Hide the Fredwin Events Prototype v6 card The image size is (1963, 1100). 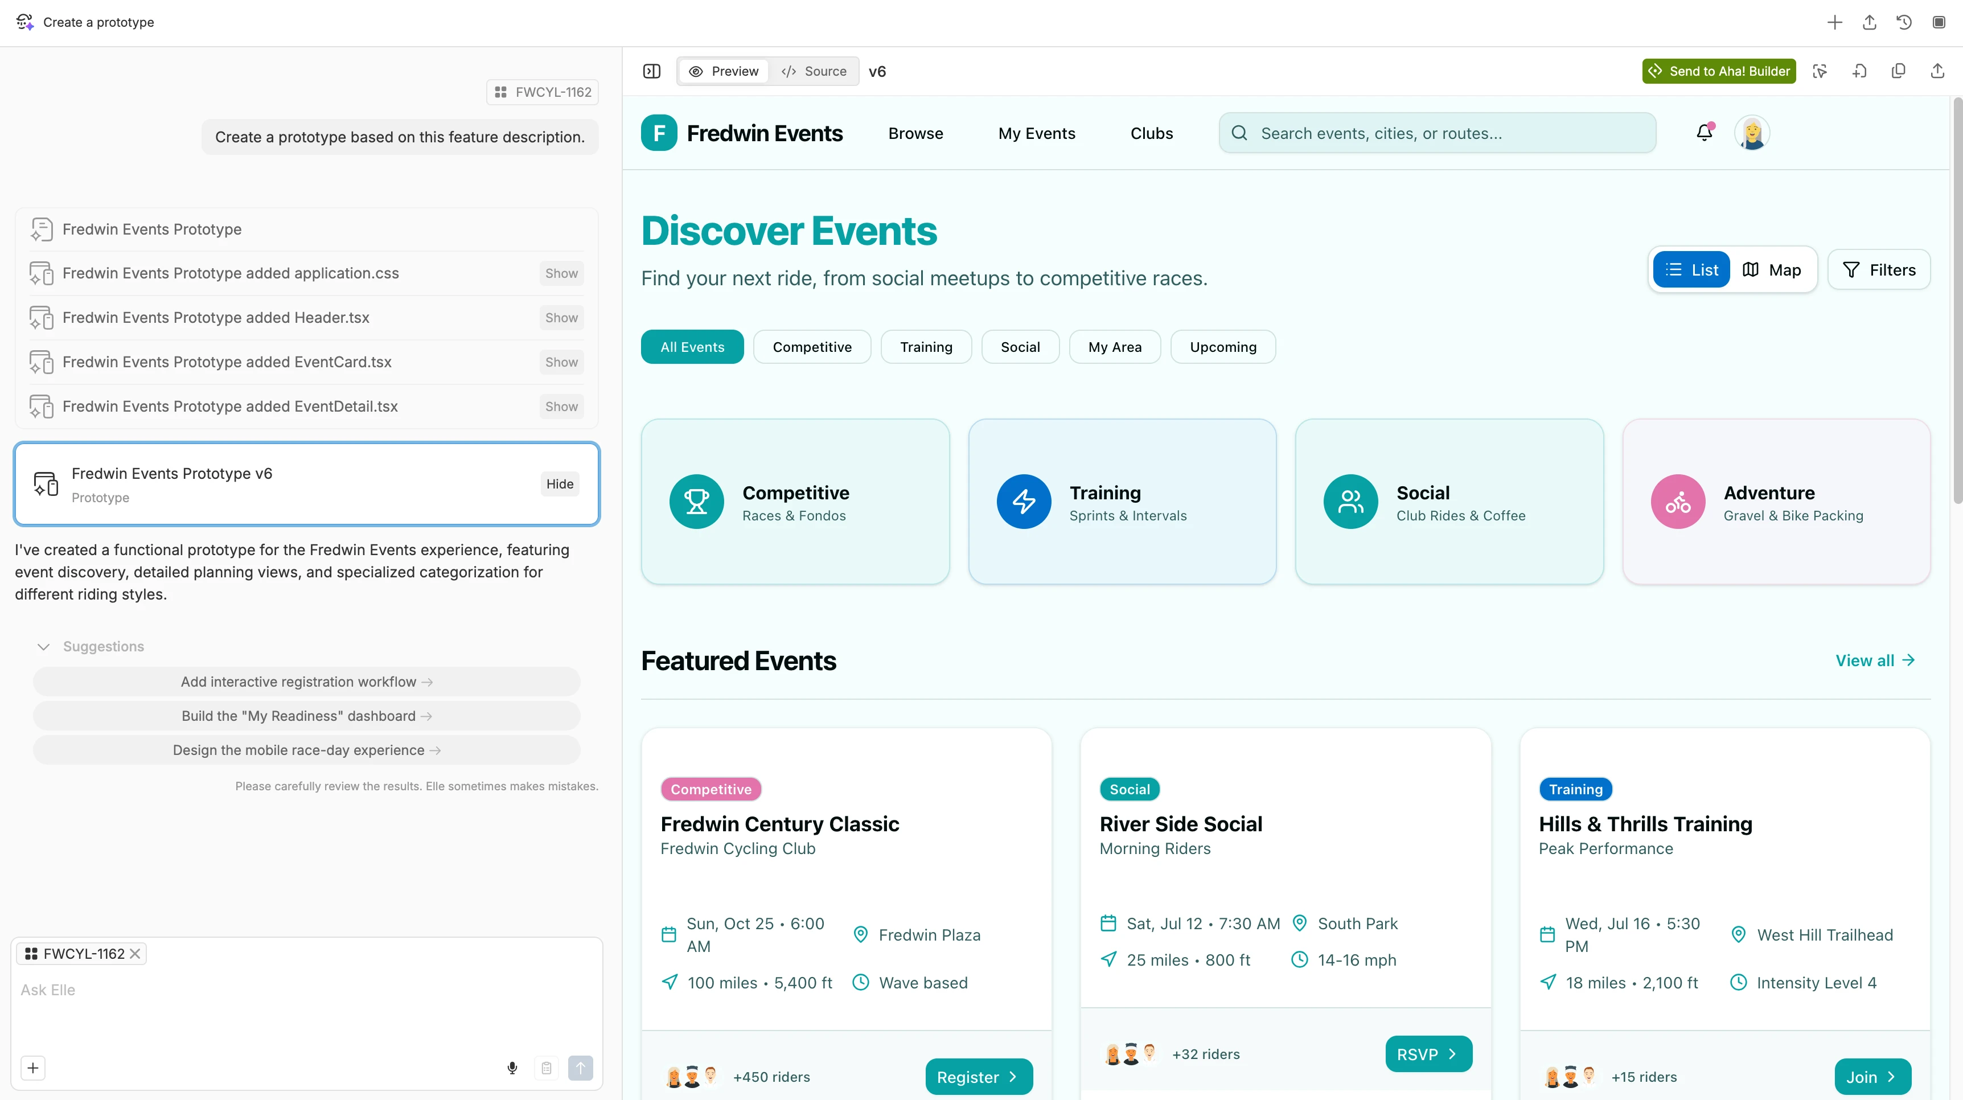point(559,484)
